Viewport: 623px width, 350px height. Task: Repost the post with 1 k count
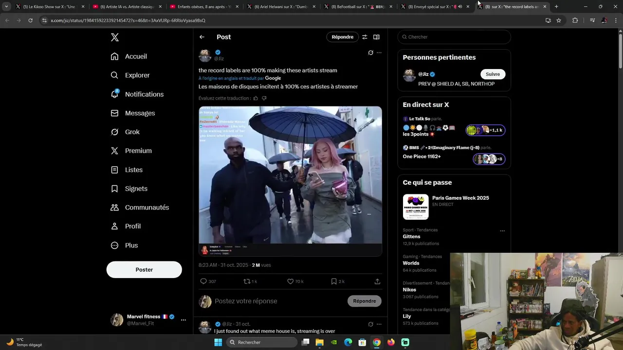[x=250, y=281]
